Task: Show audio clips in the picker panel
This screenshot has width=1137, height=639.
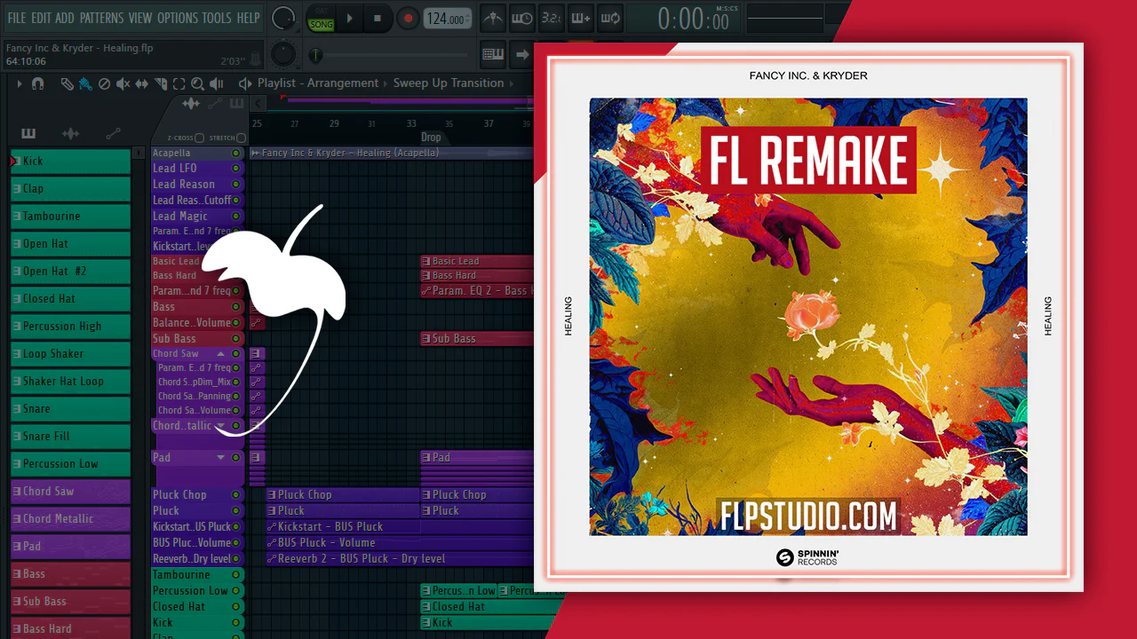Action: (x=70, y=133)
